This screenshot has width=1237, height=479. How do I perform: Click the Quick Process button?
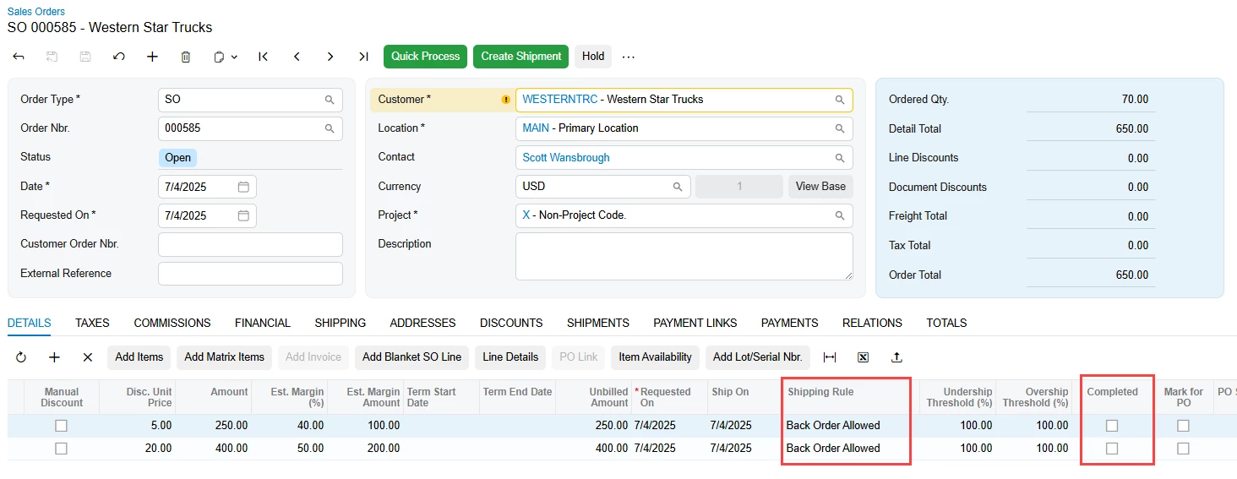[426, 57]
